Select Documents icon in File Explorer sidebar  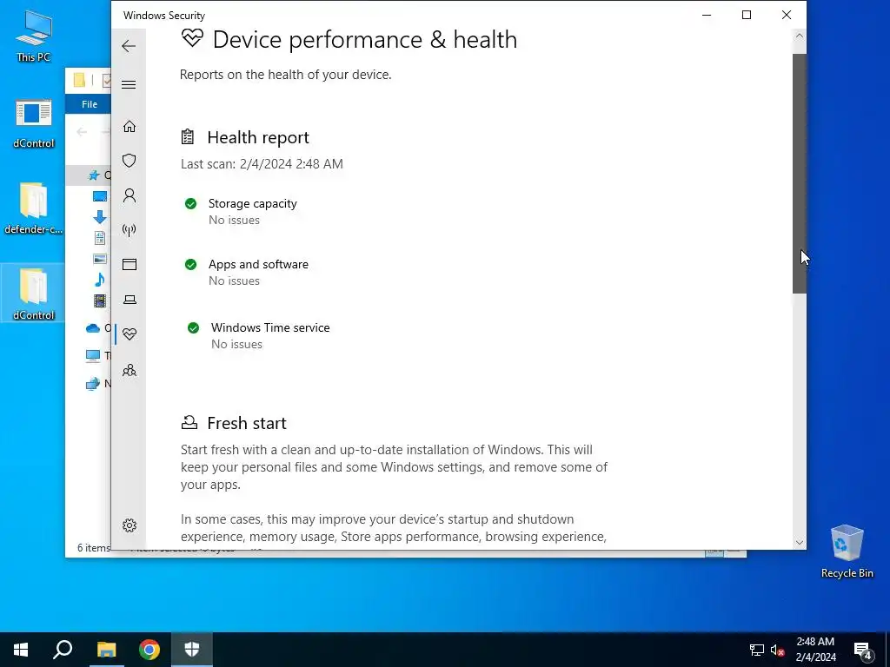coord(100,238)
